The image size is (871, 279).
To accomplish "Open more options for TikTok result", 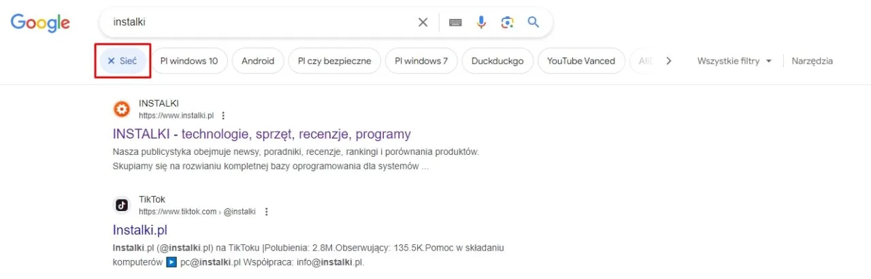I will (x=267, y=212).
